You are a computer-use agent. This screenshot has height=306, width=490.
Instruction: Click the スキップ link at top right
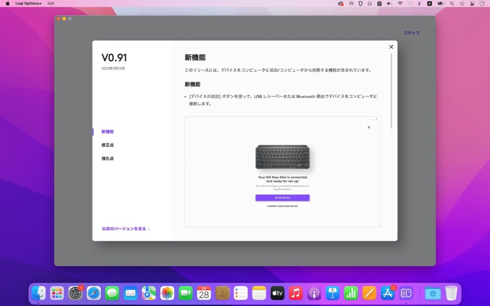(412, 32)
